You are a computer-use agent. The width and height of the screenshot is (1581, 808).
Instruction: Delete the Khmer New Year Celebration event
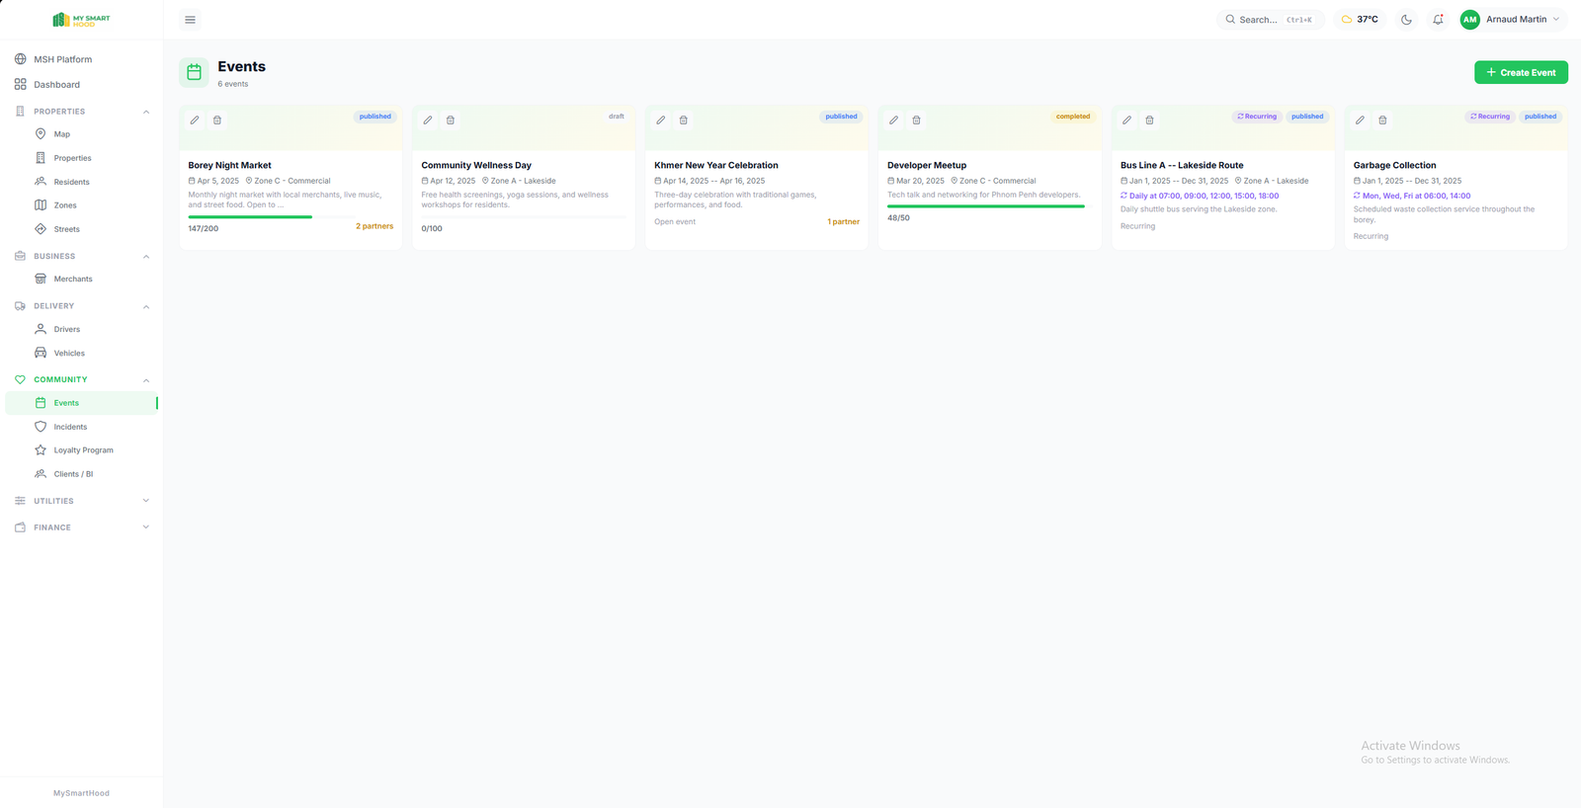(684, 121)
